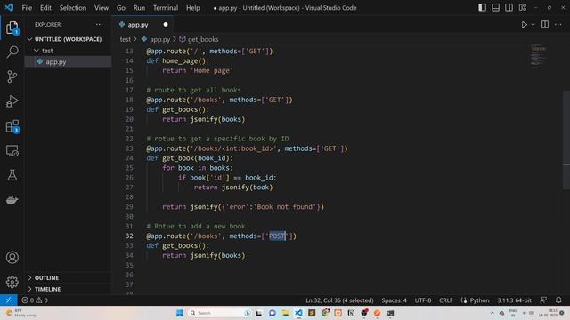Select app.py in the Explorer tree
570x320 pixels.
[x=68, y=61]
